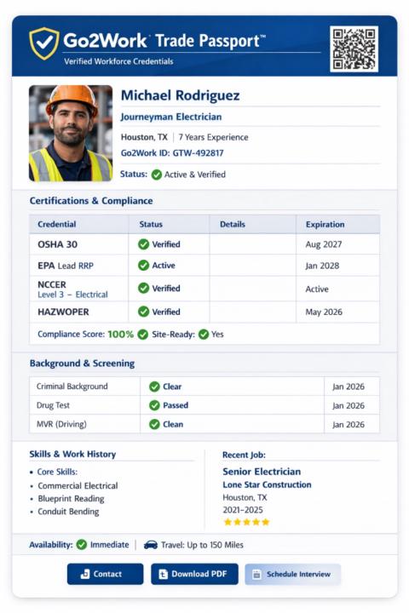
Task: Click the Go2Work shield checkmark logo
Action: [x=43, y=43]
